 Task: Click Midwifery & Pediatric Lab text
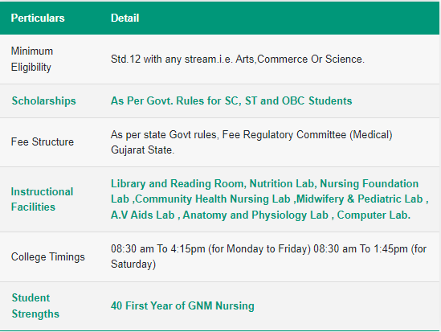(360, 199)
